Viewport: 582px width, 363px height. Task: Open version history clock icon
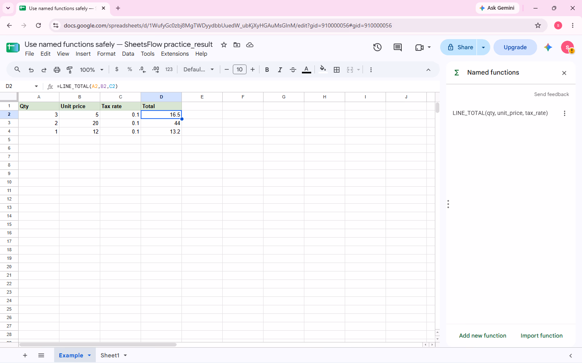377,47
